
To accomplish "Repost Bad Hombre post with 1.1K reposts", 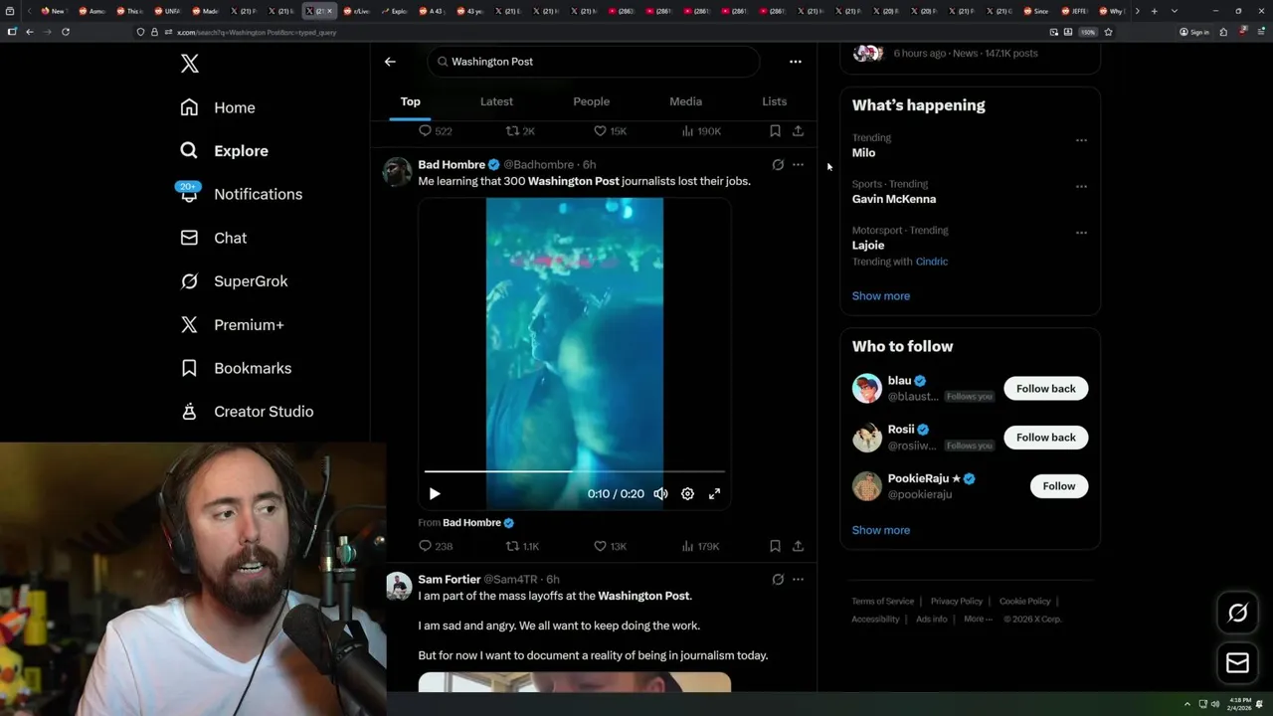I will 522,546.
